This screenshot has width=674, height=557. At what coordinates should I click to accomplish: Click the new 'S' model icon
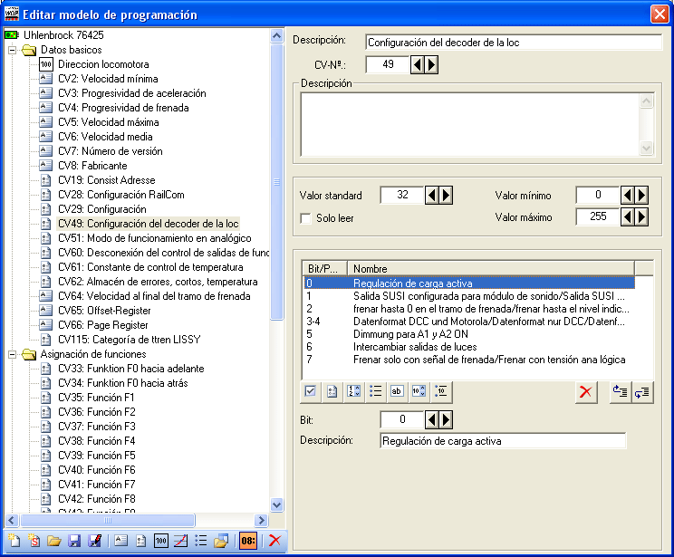coord(34,540)
